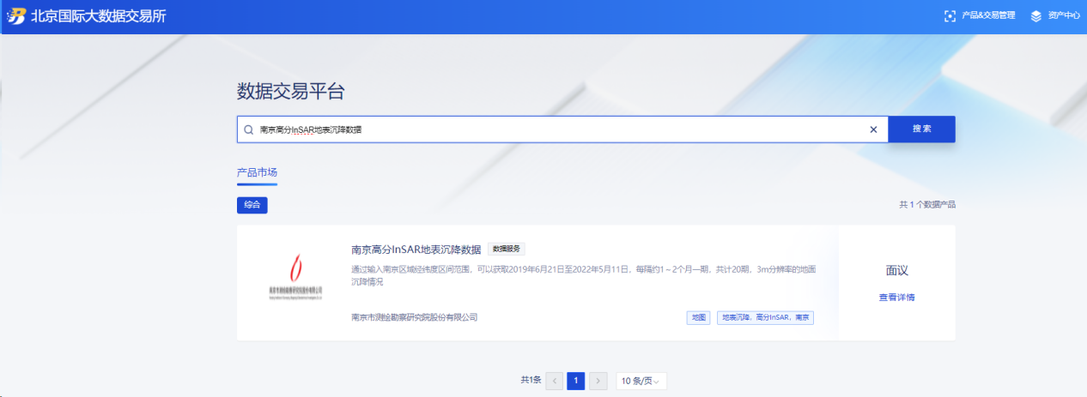Viewport: 1087px width, 397px height.
Task: Click the 搜索 button
Action: click(x=922, y=129)
